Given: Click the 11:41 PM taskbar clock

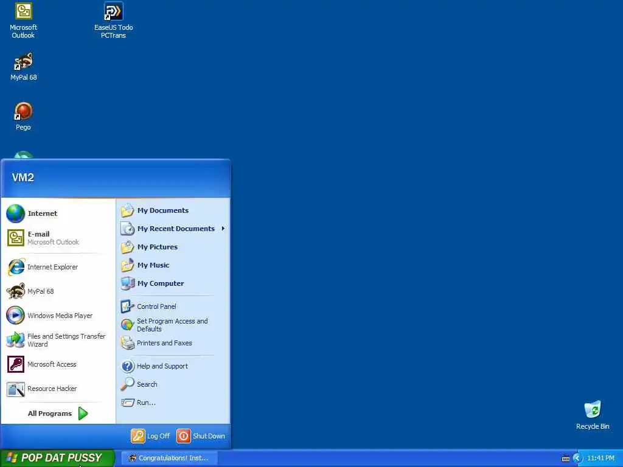Looking at the screenshot, I should [x=600, y=458].
